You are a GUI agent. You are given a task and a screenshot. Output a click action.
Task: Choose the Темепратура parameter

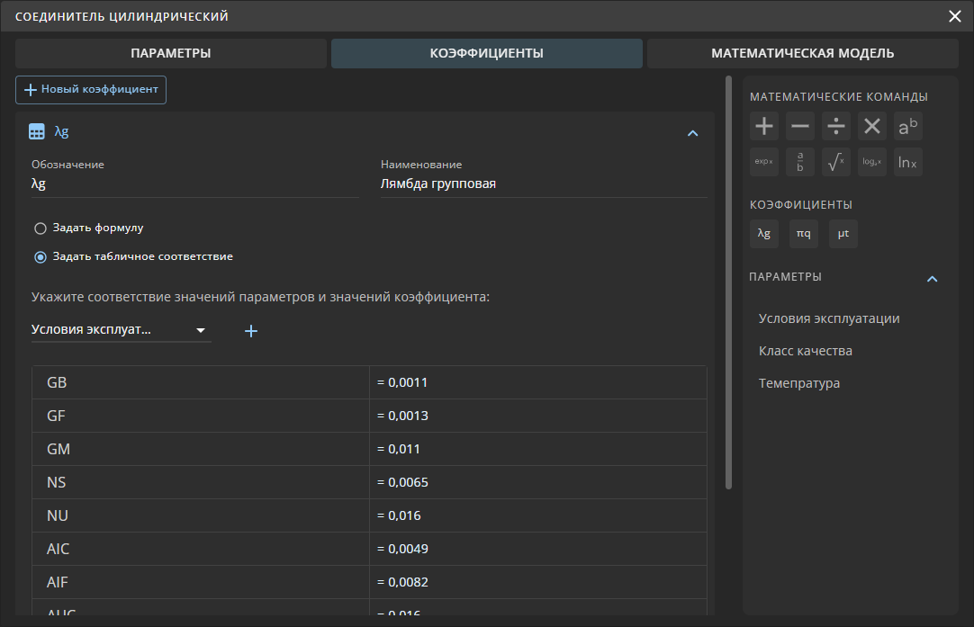pyautogui.click(x=798, y=383)
